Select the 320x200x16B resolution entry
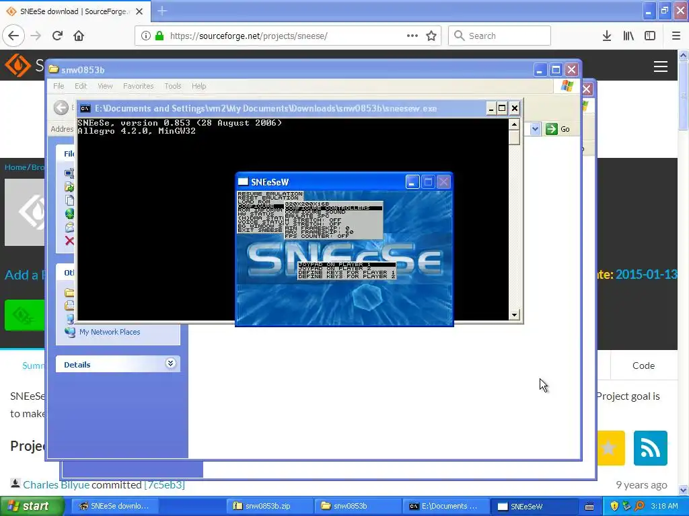The image size is (689, 516). pos(307,204)
